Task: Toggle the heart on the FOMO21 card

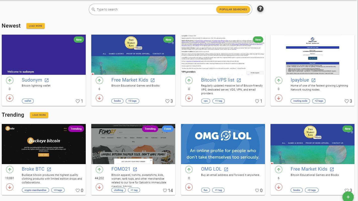Action: point(165,190)
